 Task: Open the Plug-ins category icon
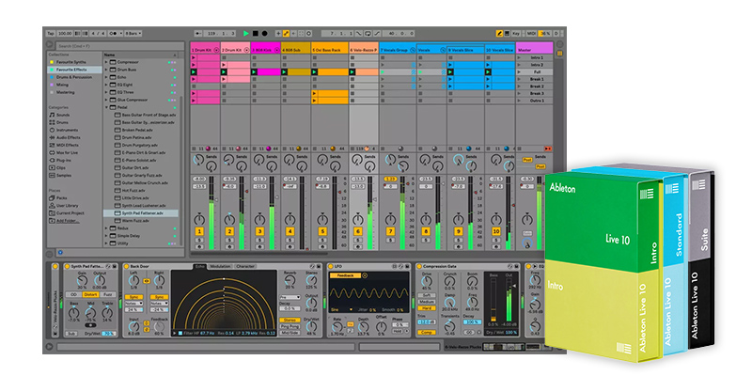pyautogui.click(x=53, y=160)
